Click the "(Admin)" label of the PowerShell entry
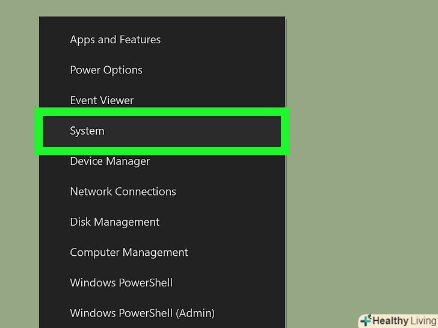 coord(195,313)
